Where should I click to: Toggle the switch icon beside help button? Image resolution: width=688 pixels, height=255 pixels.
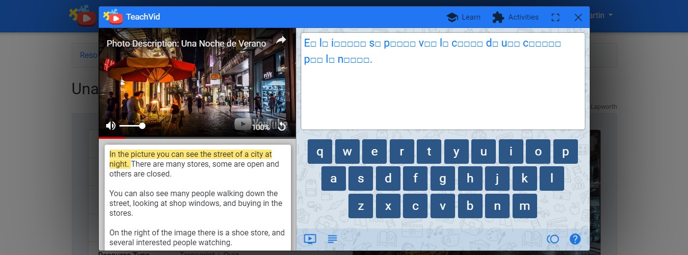click(553, 239)
